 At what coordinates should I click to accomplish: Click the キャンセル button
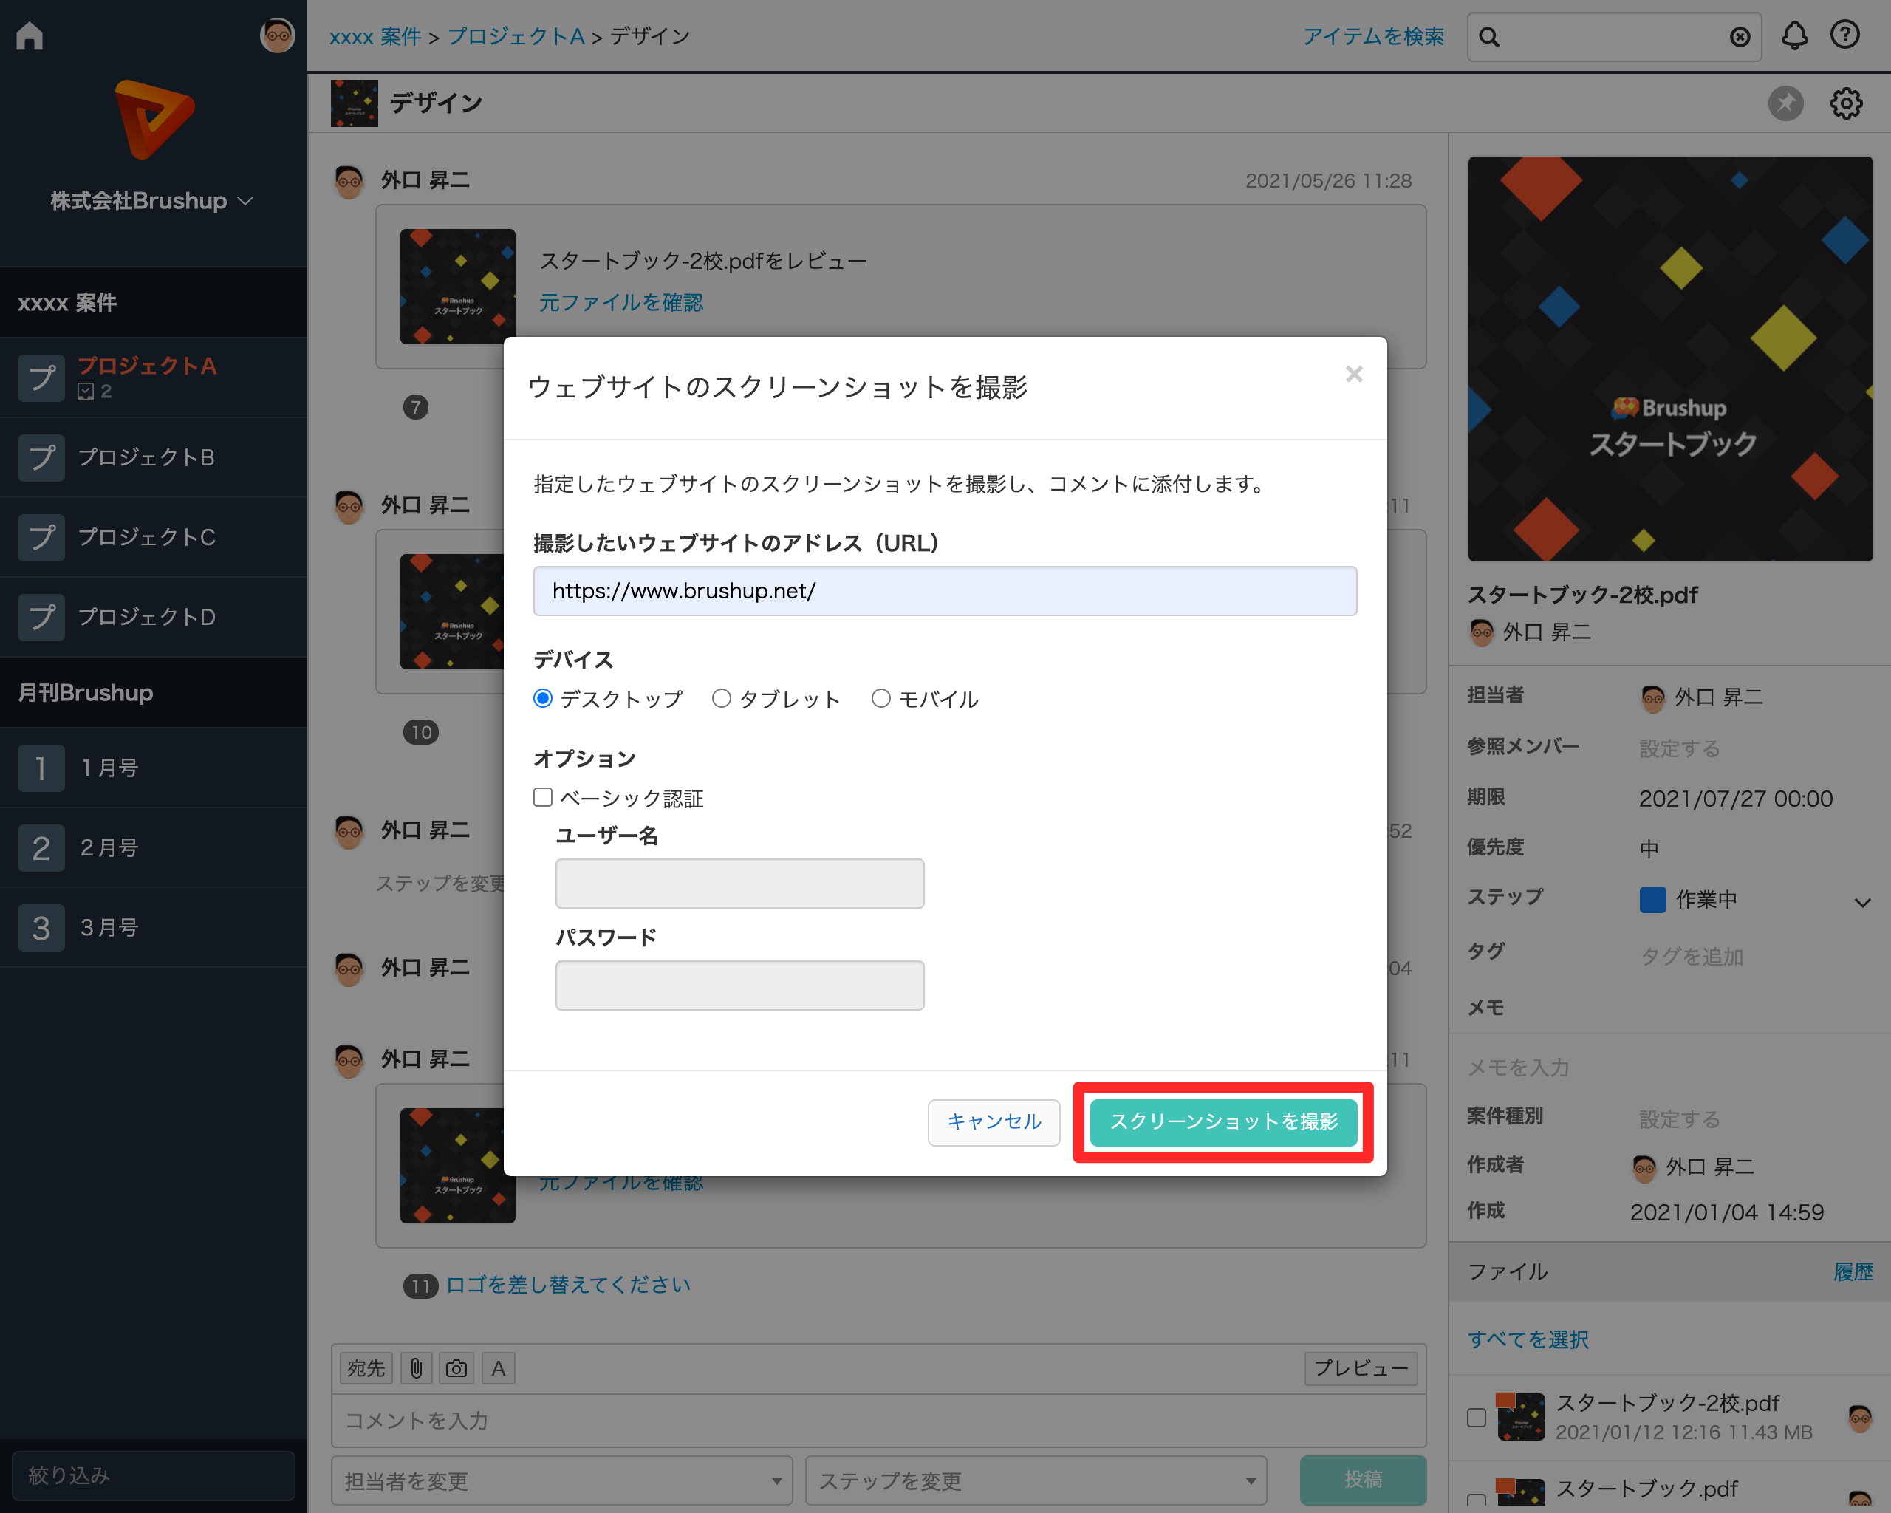(x=994, y=1121)
